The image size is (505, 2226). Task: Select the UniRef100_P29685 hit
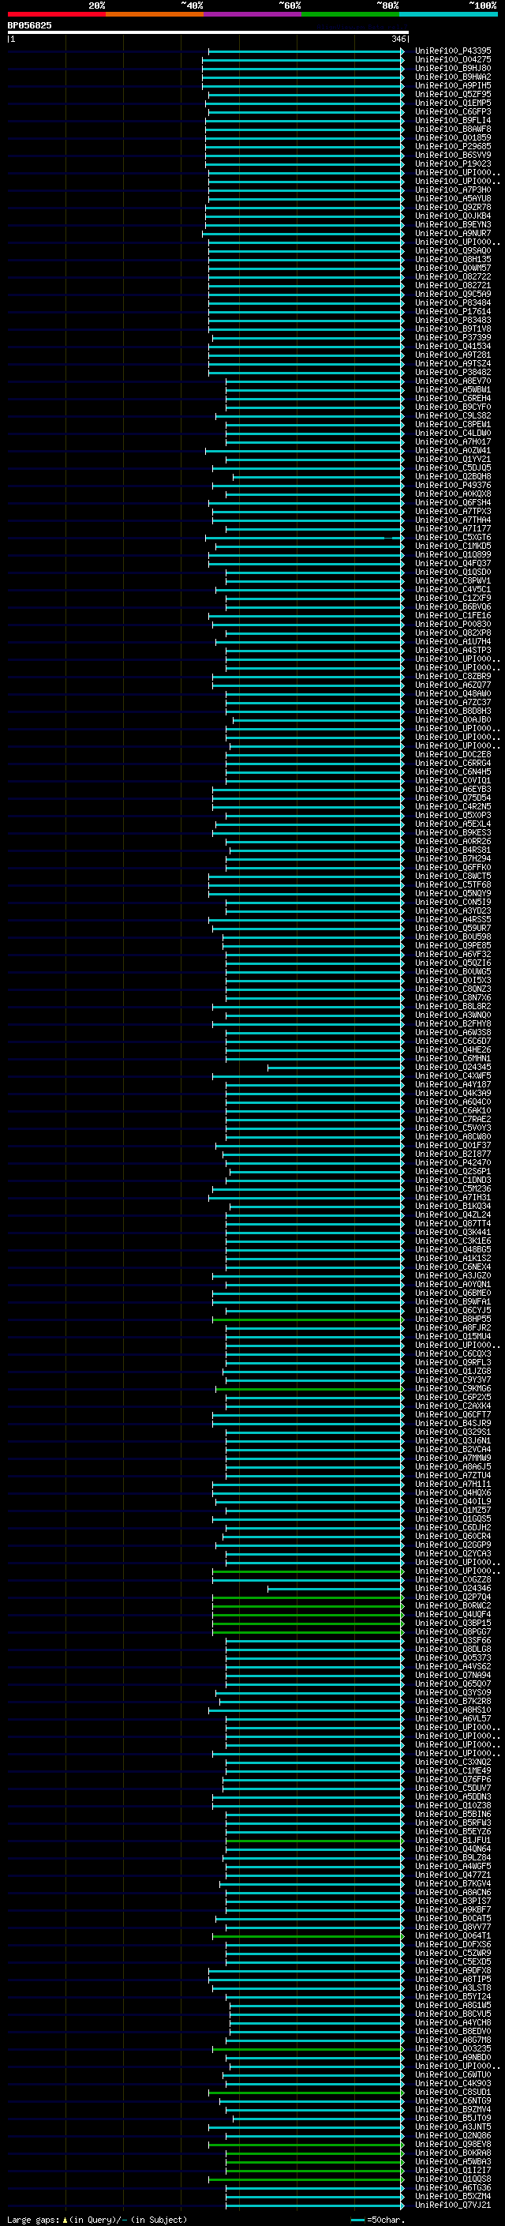(452, 146)
